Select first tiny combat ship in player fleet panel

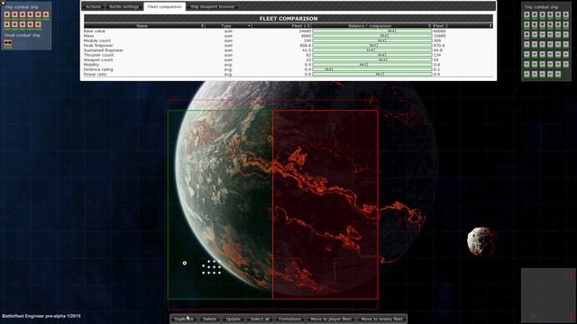pos(7,14)
